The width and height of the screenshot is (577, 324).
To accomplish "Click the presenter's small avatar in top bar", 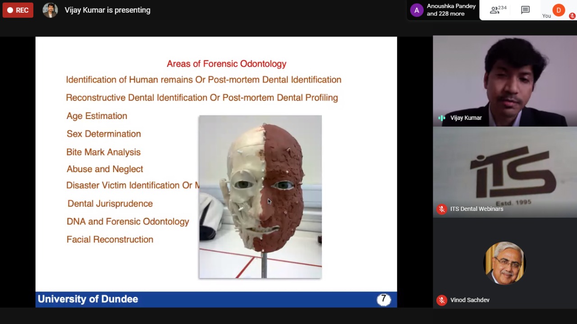I will [x=50, y=10].
